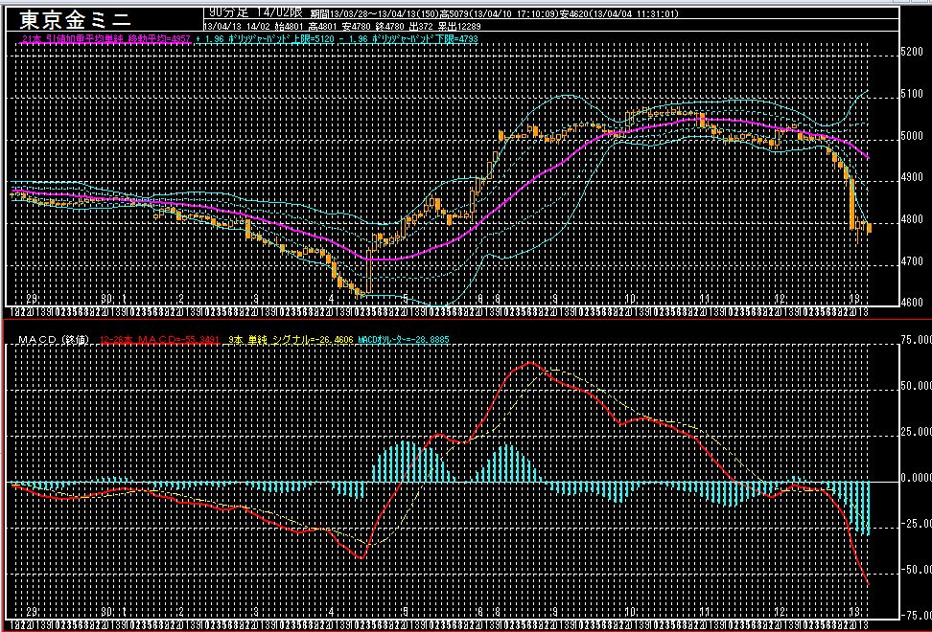Click the 東京金ミニ chart title
This screenshot has height=632, width=932.
pyautogui.click(x=75, y=20)
